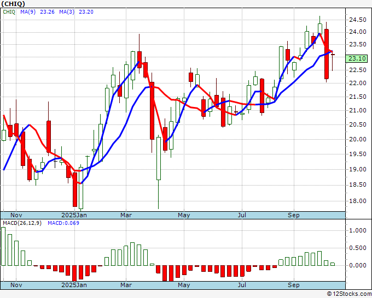Select the MA(3) legend label
The width and height of the screenshot is (372, 298).
tap(67, 12)
